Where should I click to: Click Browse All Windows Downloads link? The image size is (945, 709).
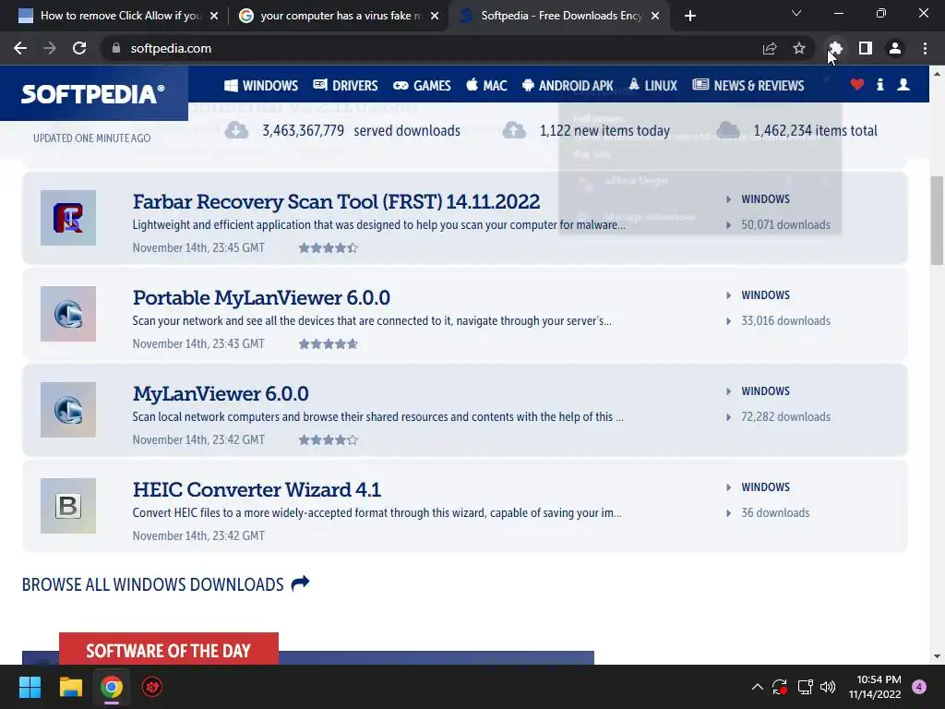(x=166, y=584)
